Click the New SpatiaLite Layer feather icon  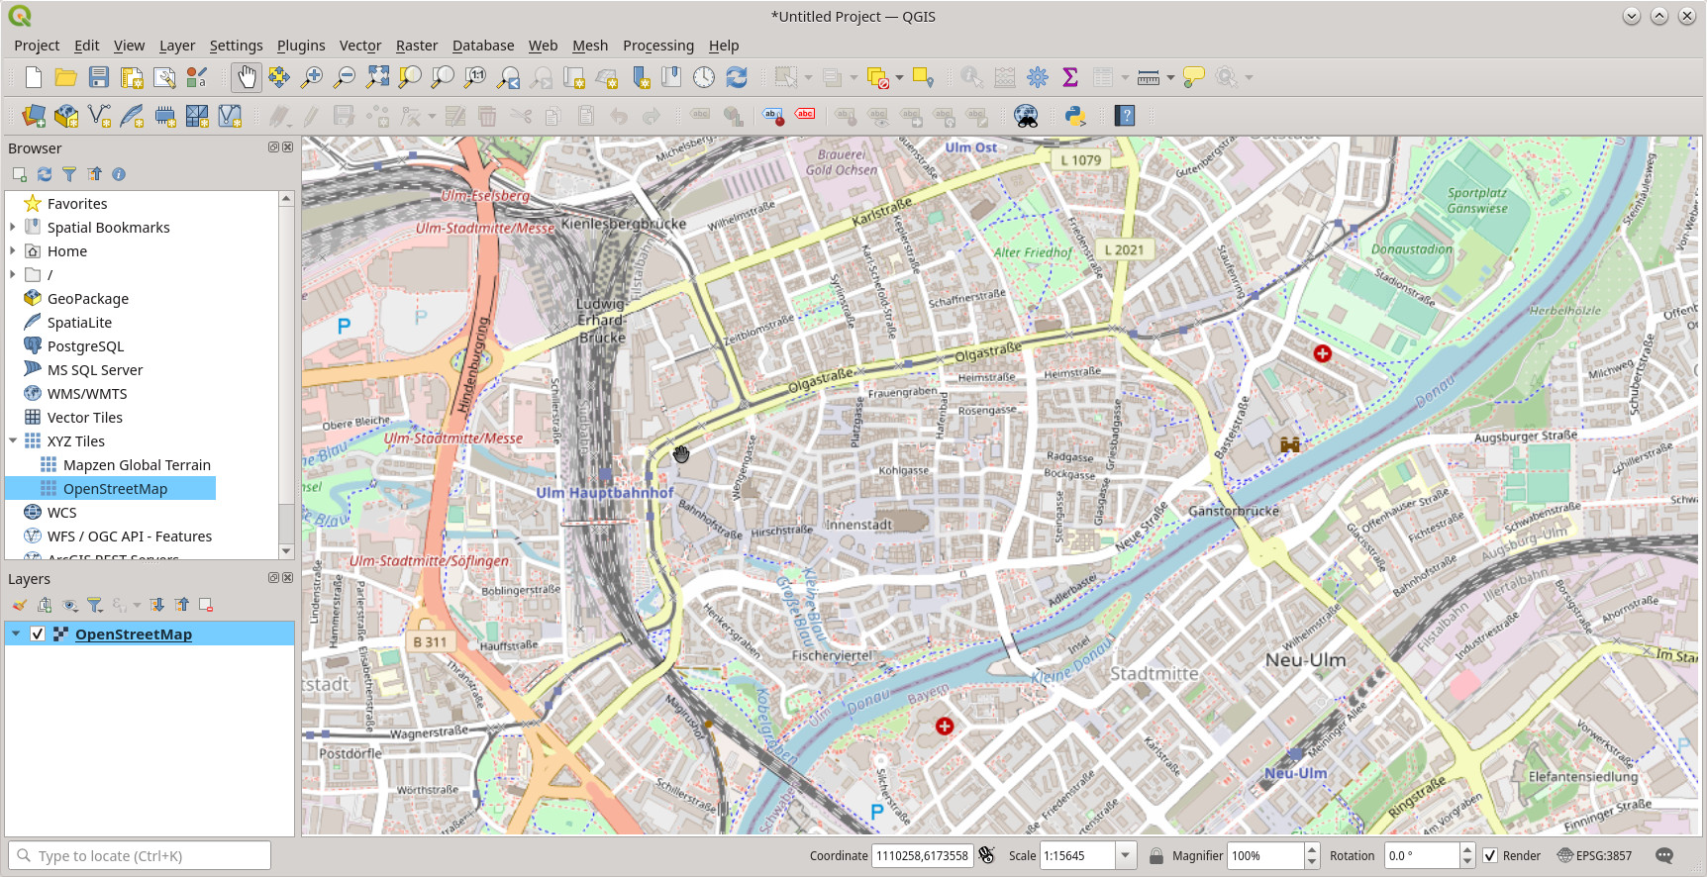(132, 116)
